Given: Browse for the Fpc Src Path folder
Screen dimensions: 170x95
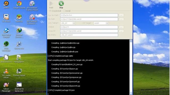Looking at the screenshot, I should [x=121, y=15].
